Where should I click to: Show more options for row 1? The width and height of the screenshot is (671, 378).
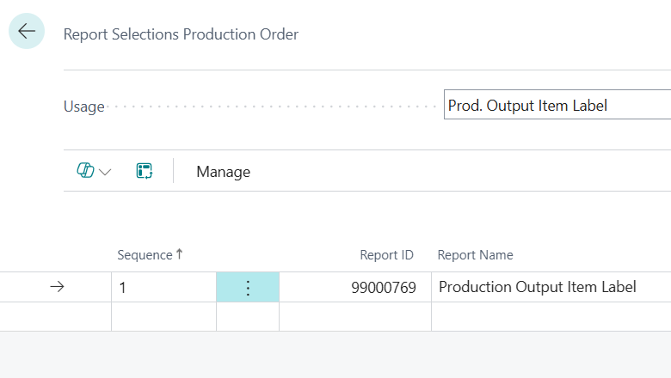[248, 288]
